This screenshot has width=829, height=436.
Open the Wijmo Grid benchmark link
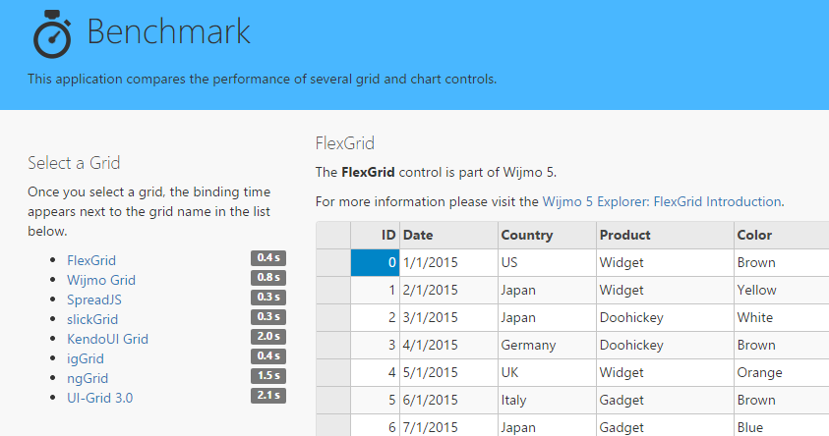point(101,280)
